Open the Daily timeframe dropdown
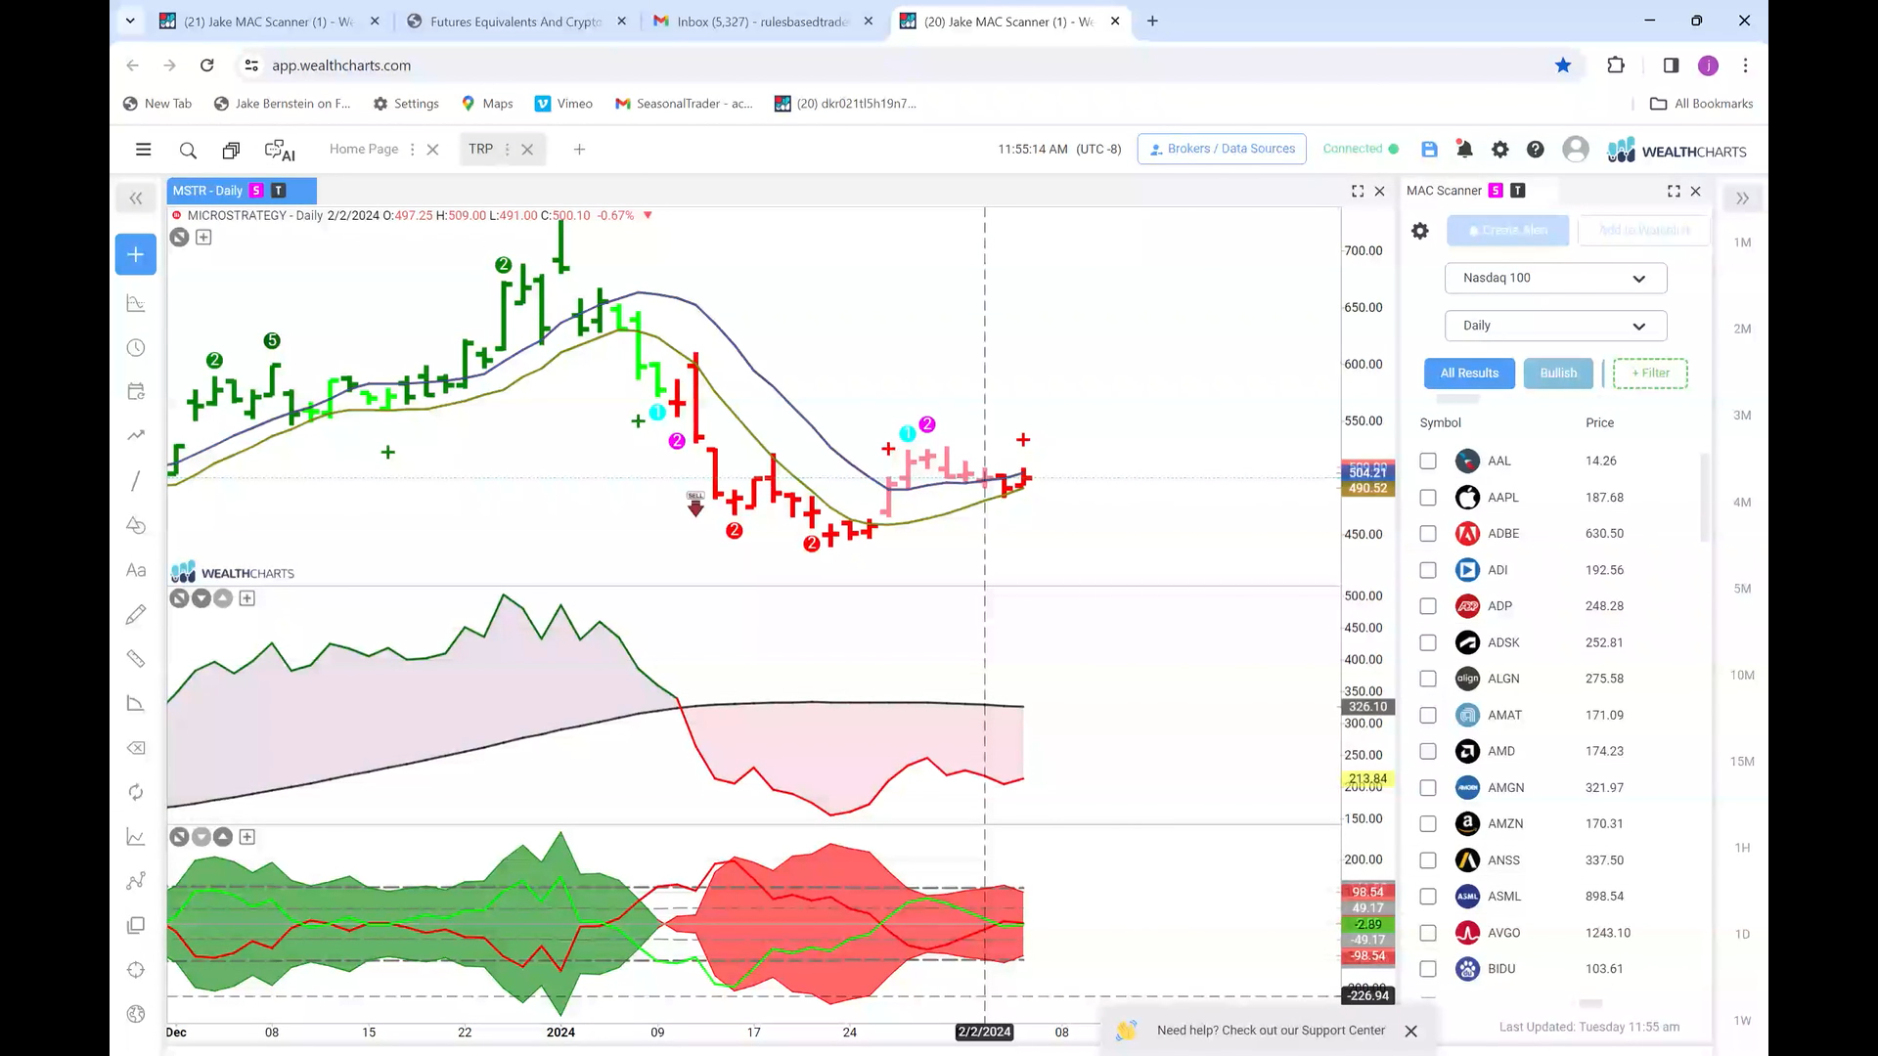1878x1056 pixels. 1555,326
